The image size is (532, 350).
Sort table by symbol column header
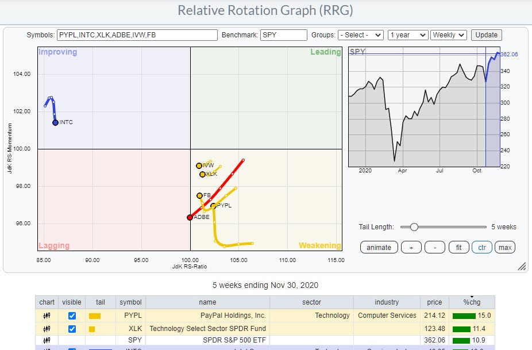[130, 302]
